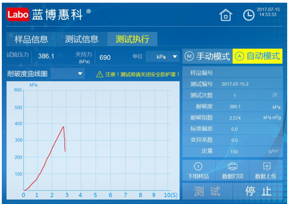
Task: Switch to test info tab (测试信息)
Action: [x=82, y=39]
